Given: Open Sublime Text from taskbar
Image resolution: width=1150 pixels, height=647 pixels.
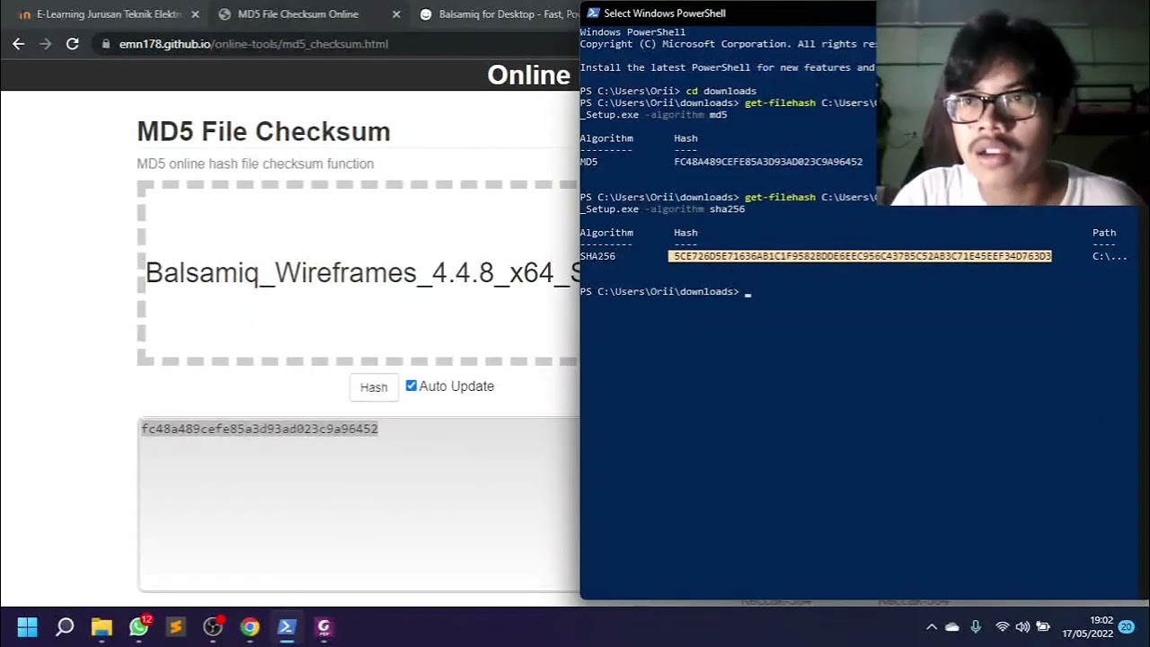Looking at the screenshot, I should pyautogui.click(x=176, y=626).
